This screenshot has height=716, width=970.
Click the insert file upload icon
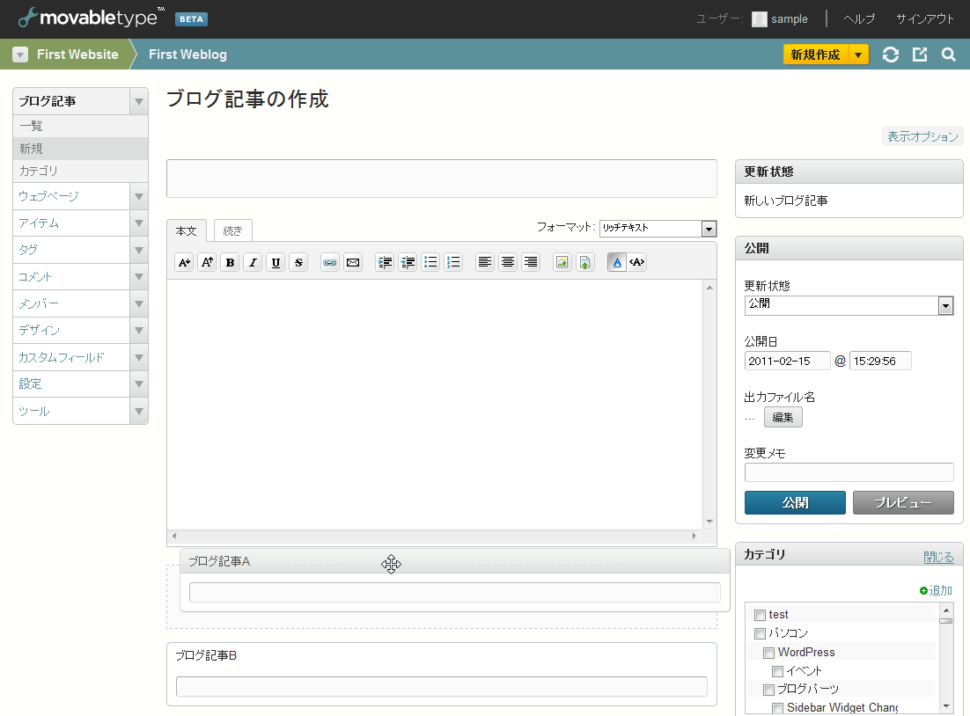[x=585, y=262]
